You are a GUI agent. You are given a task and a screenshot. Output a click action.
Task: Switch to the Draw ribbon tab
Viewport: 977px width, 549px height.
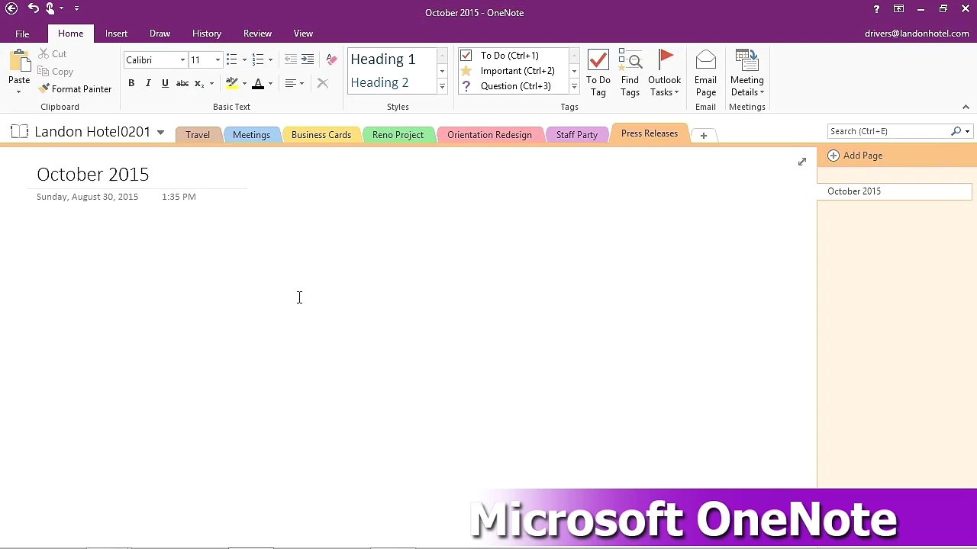pyautogui.click(x=160, y=34)
